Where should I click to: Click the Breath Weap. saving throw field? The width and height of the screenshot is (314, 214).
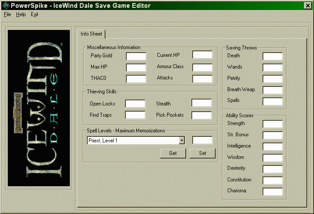pos(272,90)
